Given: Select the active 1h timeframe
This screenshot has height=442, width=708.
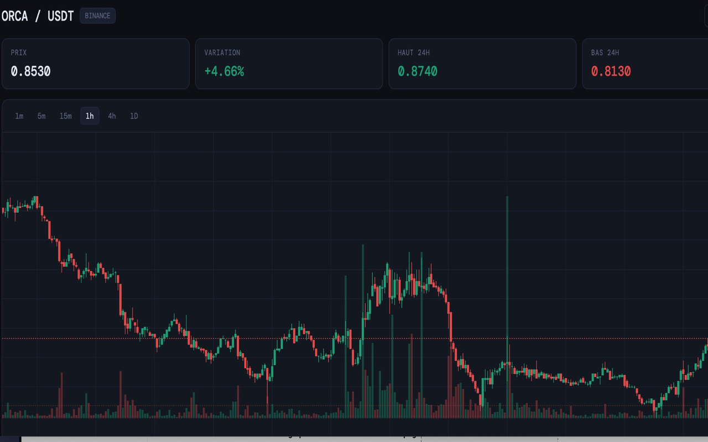Looking at the screenshot, I should [x=90, y=116].
